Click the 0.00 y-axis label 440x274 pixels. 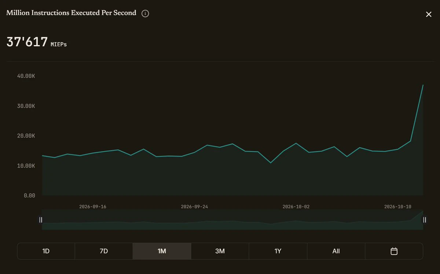[29, 196]
